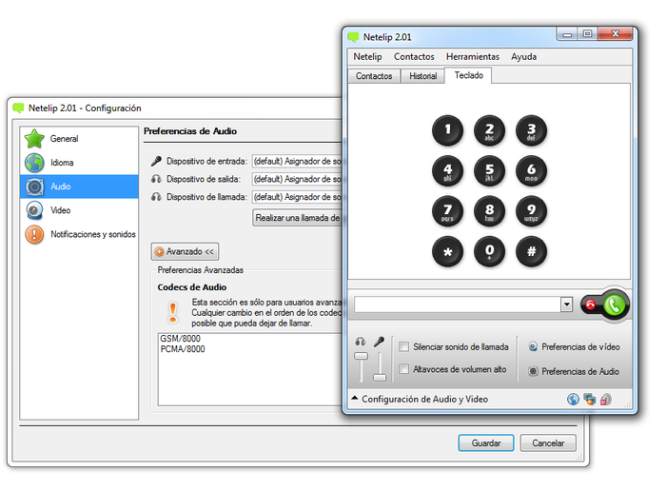Dial digit 5 jkl on keypad
Image resolution: width=666 pixels, height=491 pixels.
point(489,170)
